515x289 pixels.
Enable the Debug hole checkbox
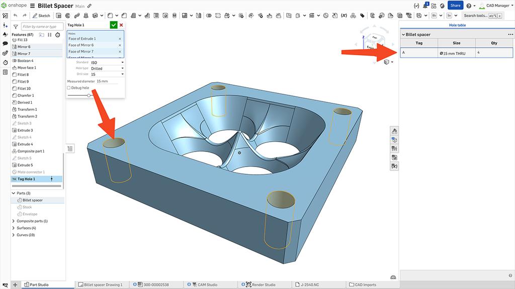69,87
